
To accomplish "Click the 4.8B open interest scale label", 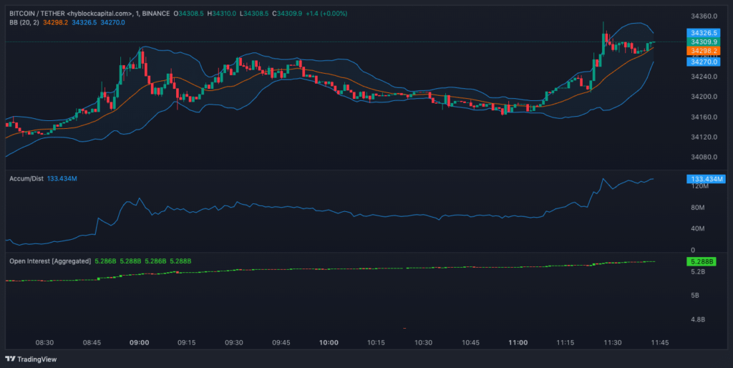I will 697,319.
